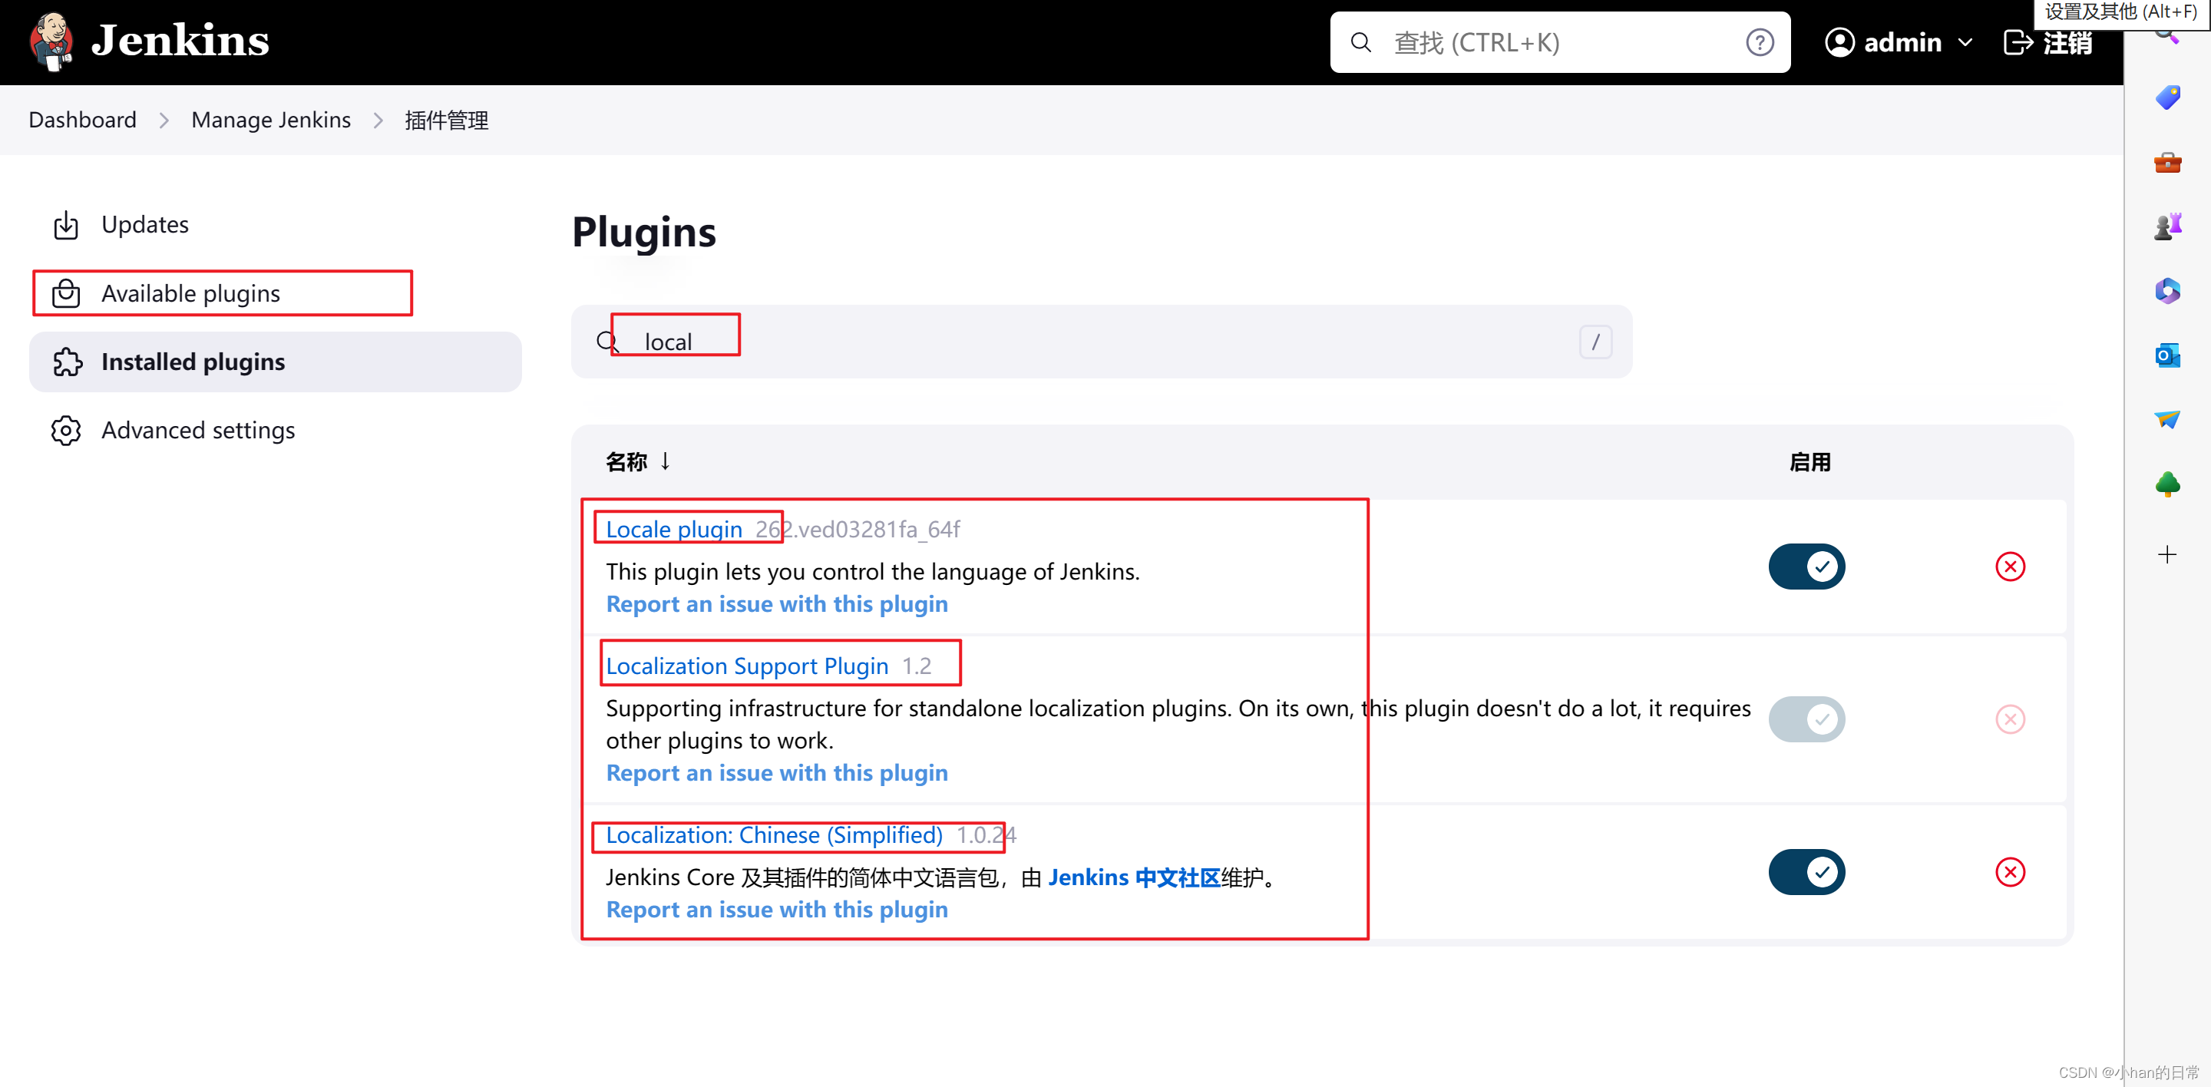Screen dimensions: 2211x1087
Task: Open the Advanced settings sidebar item
Action: click(x=276, y=431)
